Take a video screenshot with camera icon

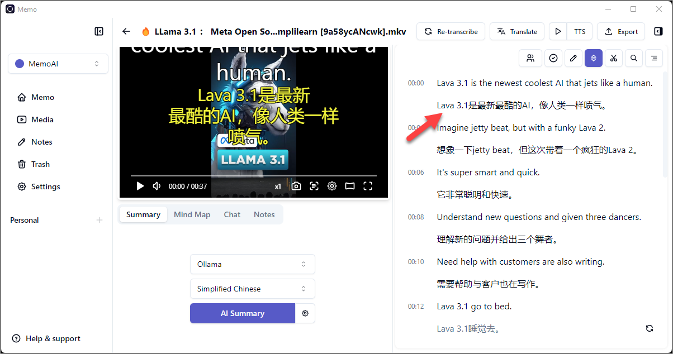point(296,186)
